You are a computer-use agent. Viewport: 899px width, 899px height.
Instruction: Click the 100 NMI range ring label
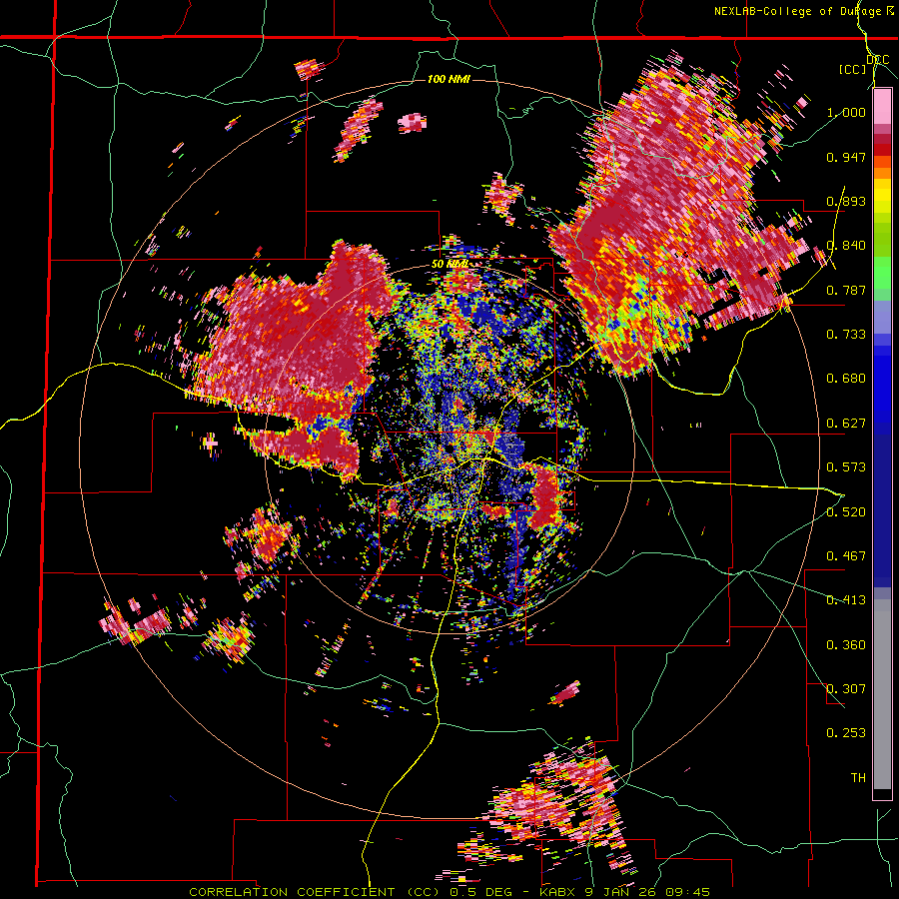tap(449, 79)
